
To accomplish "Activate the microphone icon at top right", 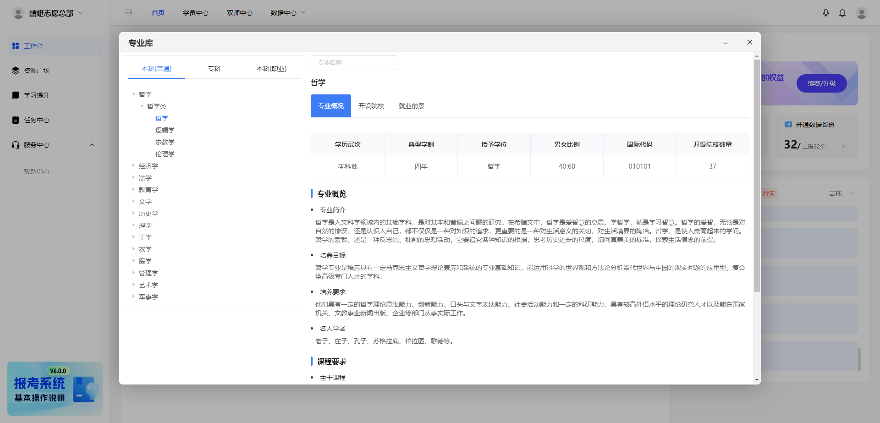I will tap(826, 12).
